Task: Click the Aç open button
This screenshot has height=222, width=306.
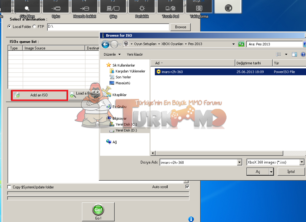Action: tap(258, 172)
